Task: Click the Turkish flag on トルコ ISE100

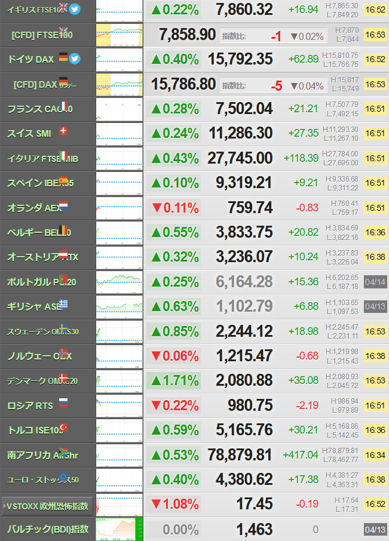Action: (x=63, y=428)
